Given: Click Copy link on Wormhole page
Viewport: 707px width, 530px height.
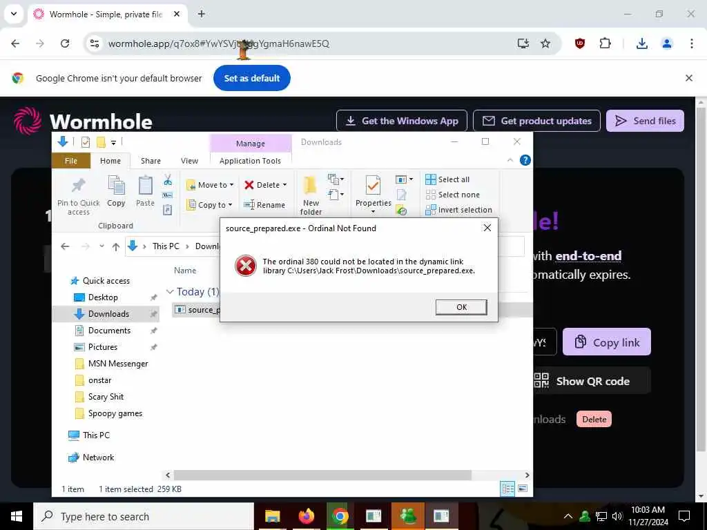Looking at the screenshot, I should 606,342.
